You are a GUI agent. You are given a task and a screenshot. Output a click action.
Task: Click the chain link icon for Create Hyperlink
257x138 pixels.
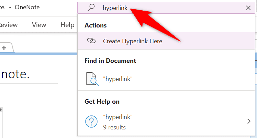(91, 41)
